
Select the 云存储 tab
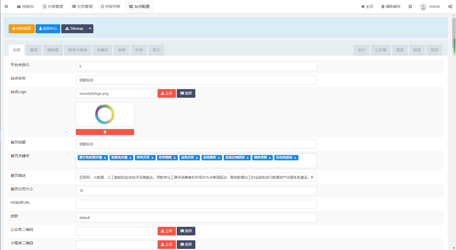380,50
